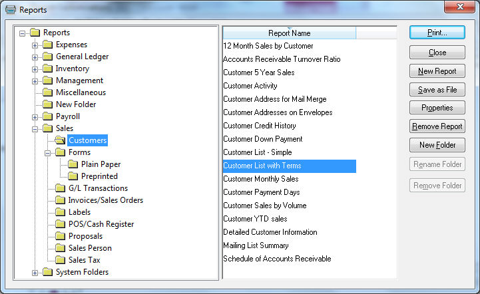Expand the System Folders node

(35, 272)
